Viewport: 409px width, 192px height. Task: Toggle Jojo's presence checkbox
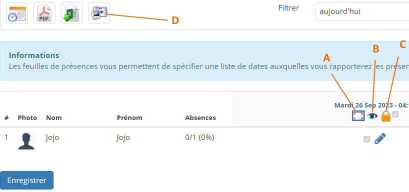(366, 139)
